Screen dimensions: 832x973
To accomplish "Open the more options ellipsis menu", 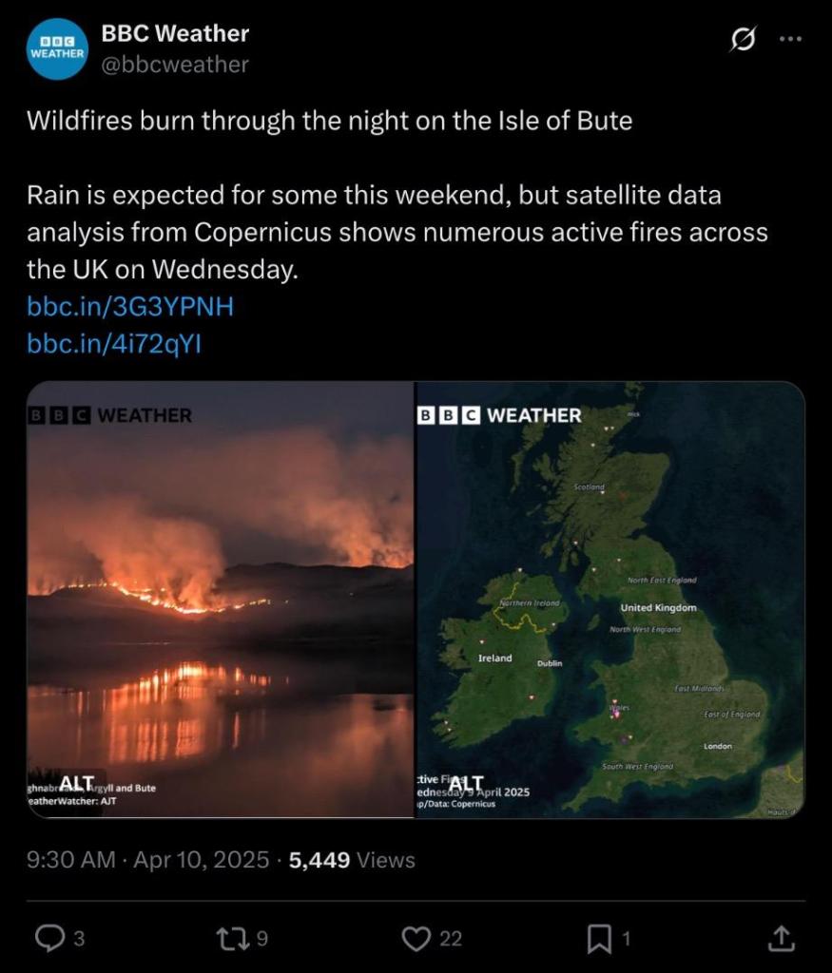I will (x=790, y=39).
